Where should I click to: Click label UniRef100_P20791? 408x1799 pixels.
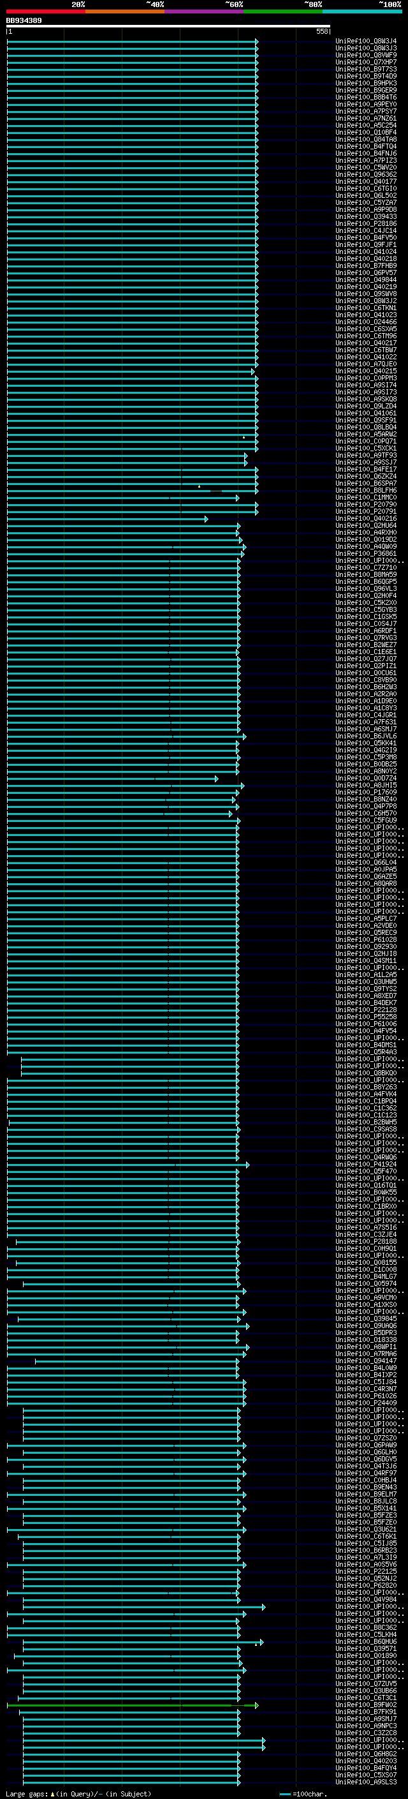(x=366, y=512)
